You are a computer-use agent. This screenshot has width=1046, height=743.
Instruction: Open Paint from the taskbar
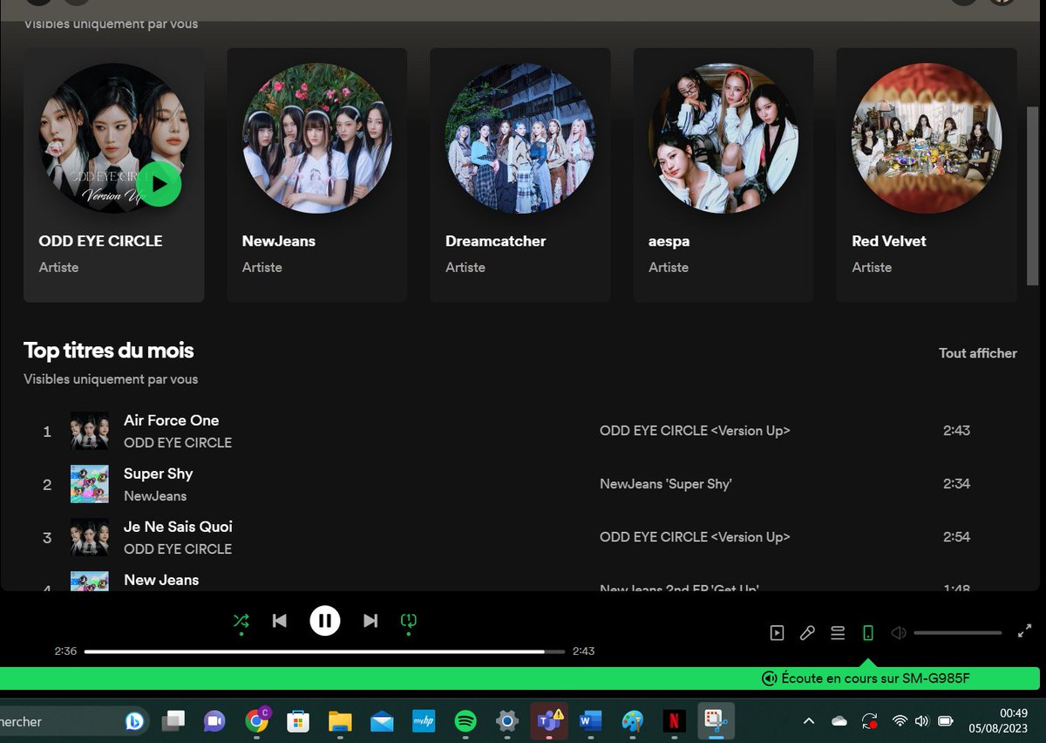[632, 721]
